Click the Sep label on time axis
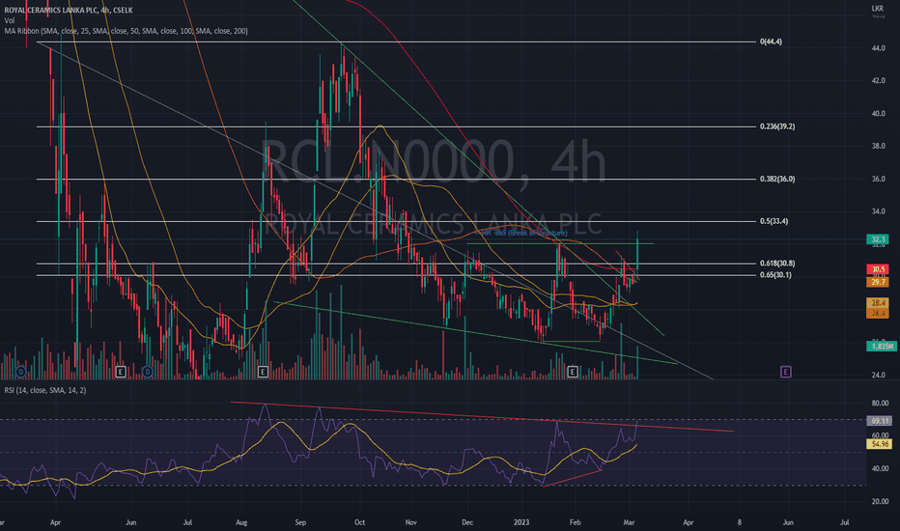This screenshot has width=900, height=531. (x=300, y=522)
